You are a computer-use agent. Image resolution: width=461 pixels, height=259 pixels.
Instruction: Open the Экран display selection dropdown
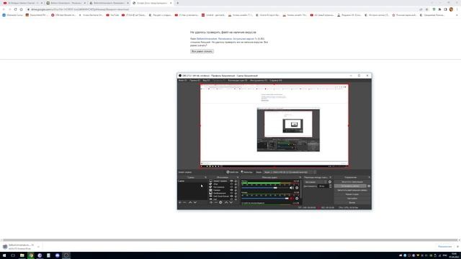[x=290, y=172]
